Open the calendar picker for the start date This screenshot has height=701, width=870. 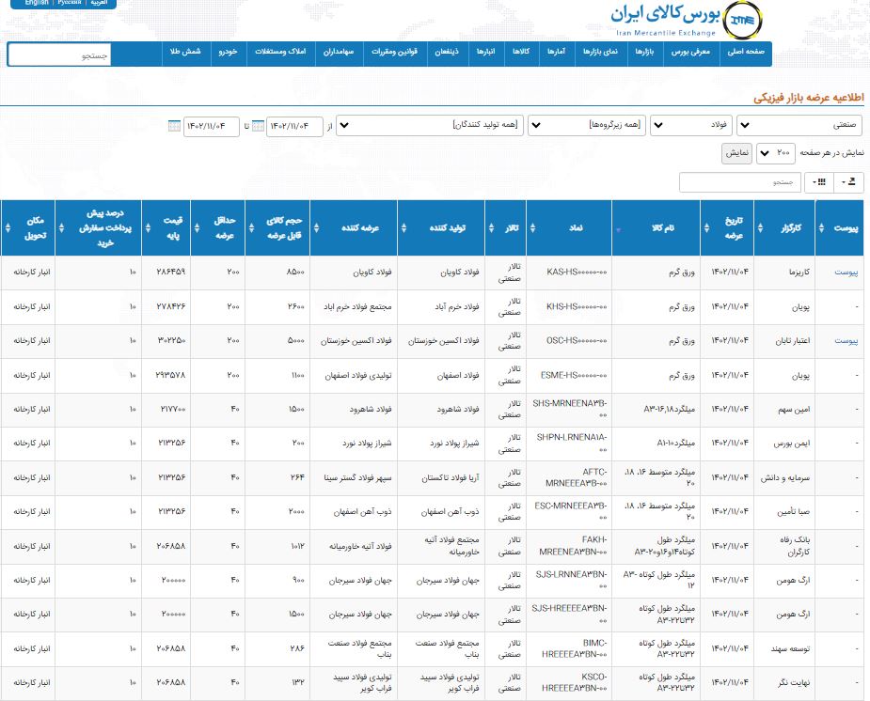coord(258,126)
